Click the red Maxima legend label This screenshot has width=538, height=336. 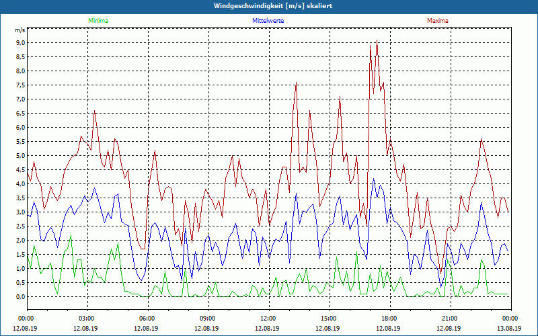[438, 21]
